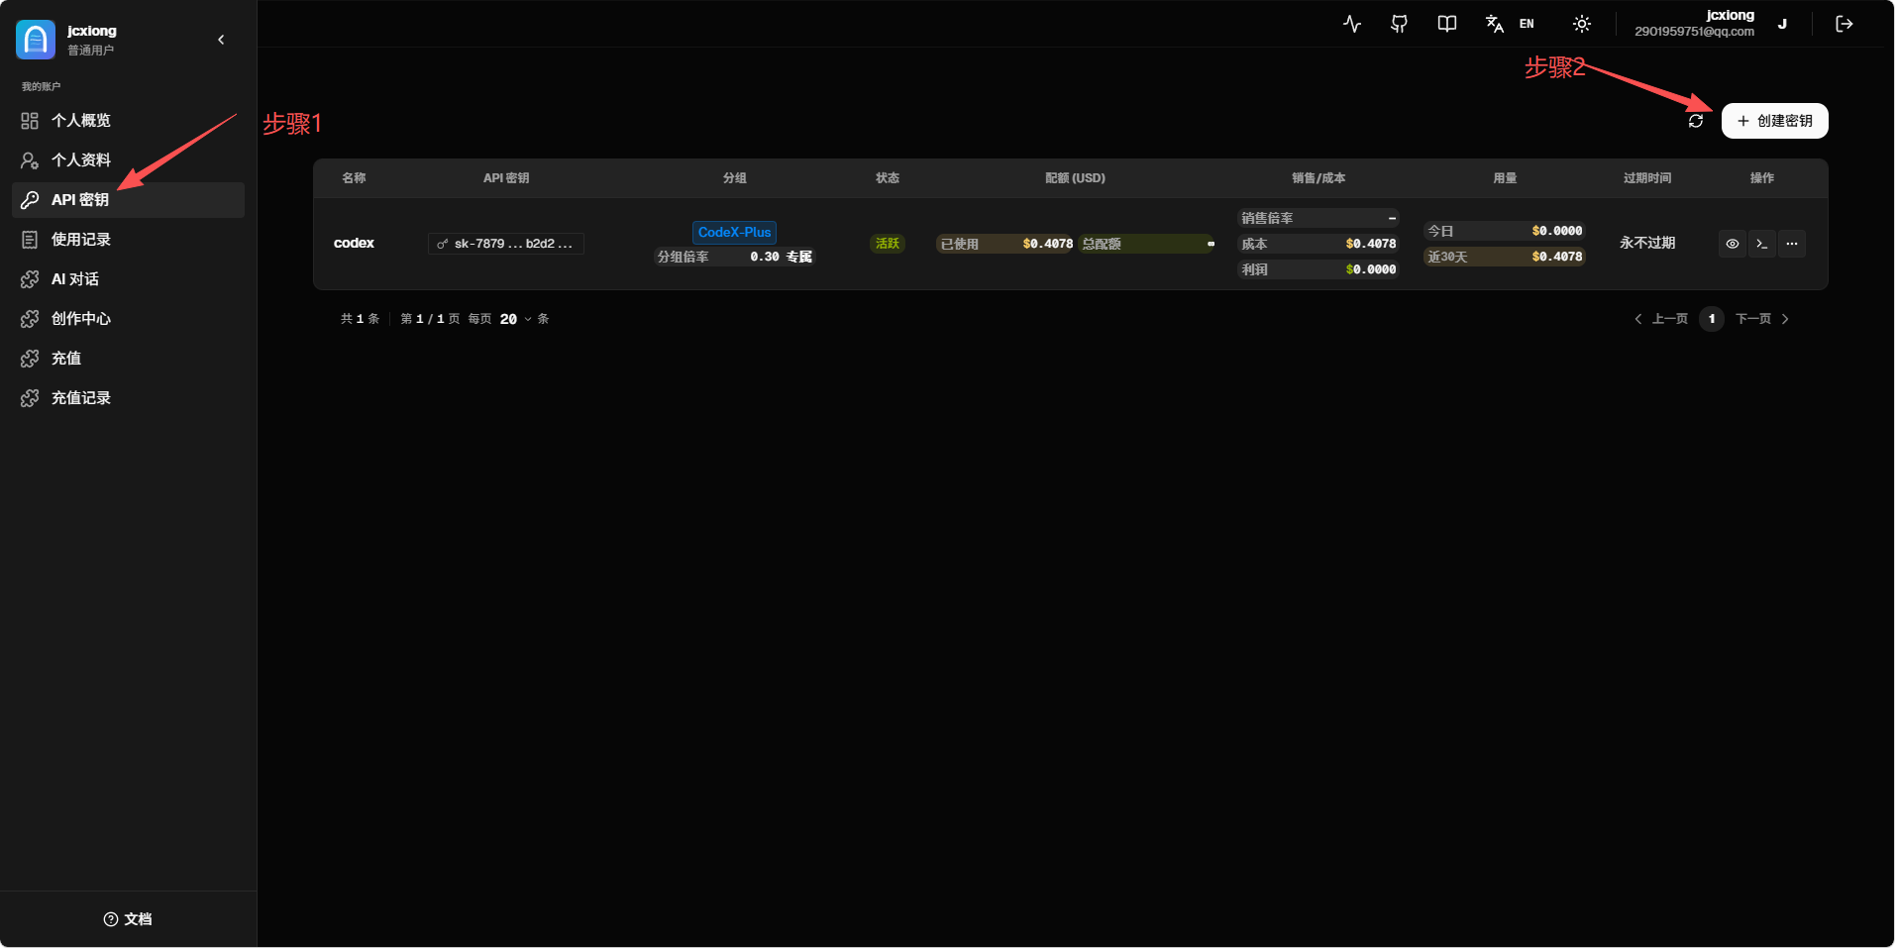Open 充值记录 in the sidebar
Image resolution: width=1897 pixels, height=948 pixels.
pos(128,398)
